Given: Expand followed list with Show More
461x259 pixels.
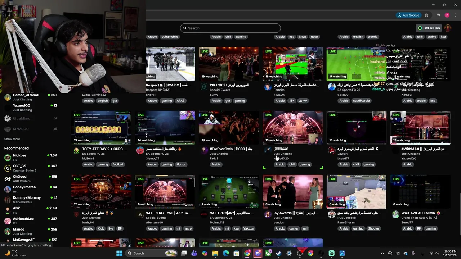Looking at the screenshot, I should [x=12, y=139].
